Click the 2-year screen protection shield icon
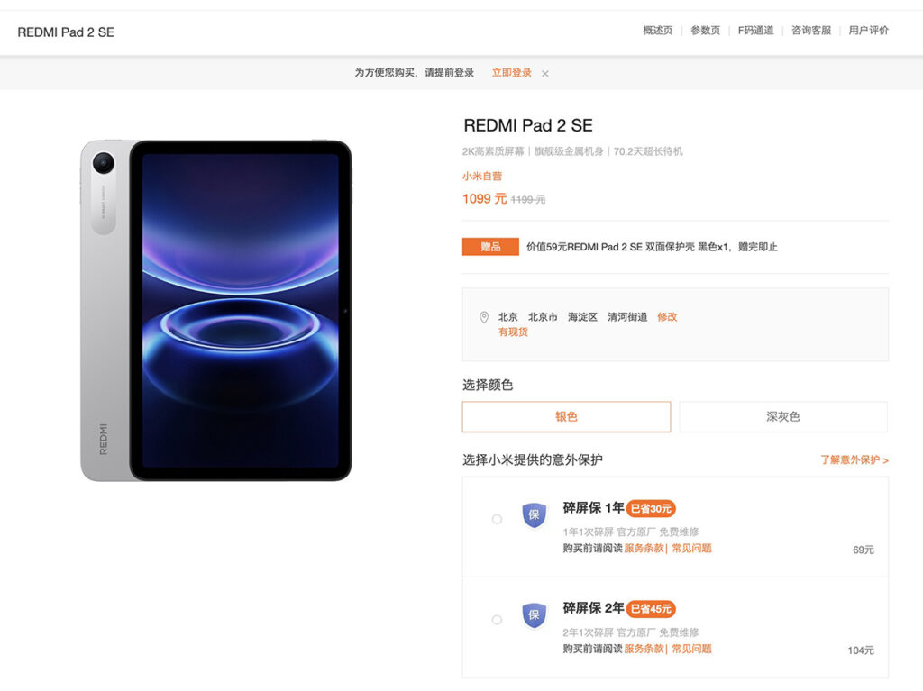 pos(534,615)
